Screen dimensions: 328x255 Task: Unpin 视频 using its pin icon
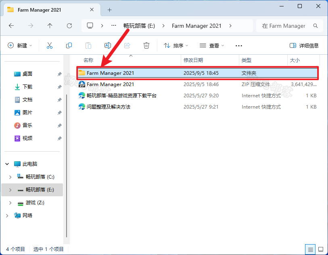pos(59,138)
